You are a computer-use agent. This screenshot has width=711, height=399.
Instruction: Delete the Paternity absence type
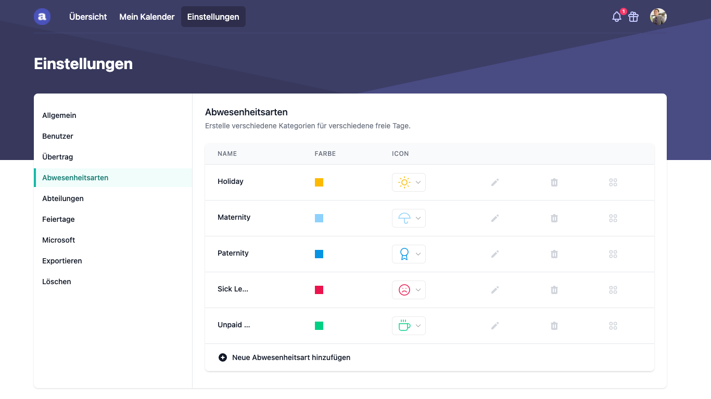[x=554, y=254]
